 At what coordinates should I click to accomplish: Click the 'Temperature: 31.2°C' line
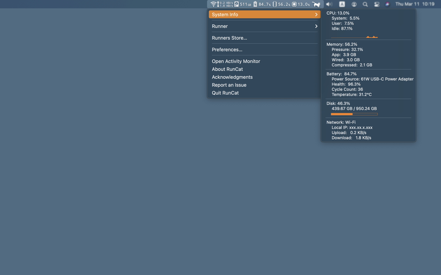351,94
